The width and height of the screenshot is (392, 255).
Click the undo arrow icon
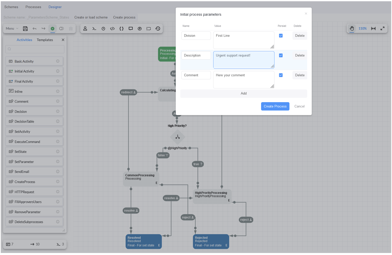pyautogui.click(x=34, y=29)
